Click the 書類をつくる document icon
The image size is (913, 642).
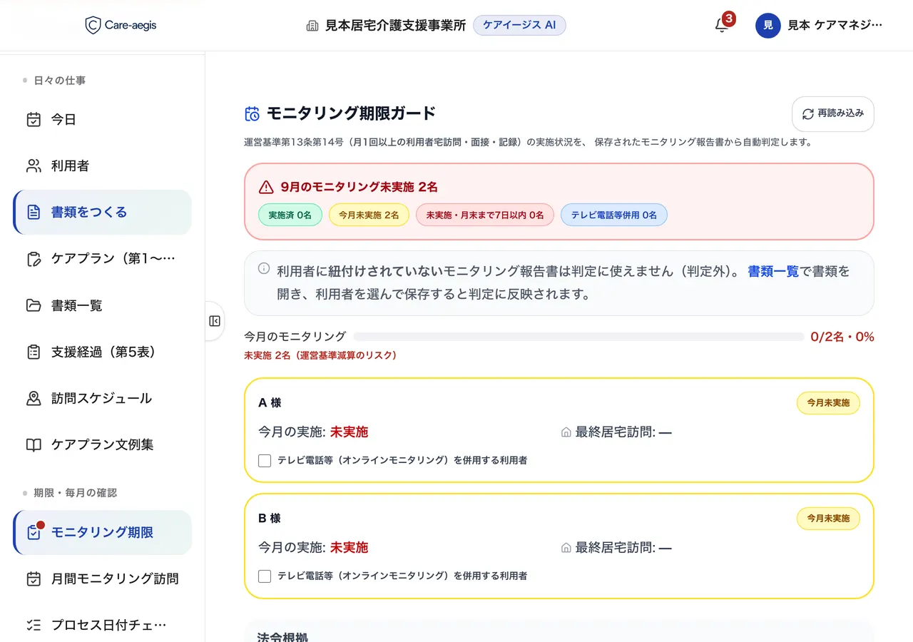point(34,213)
